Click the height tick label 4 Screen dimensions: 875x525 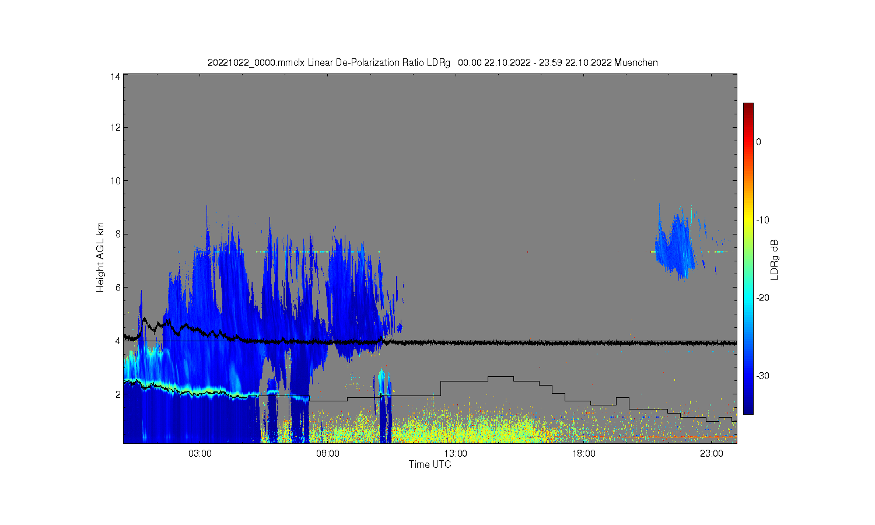[x=118, y=341]
